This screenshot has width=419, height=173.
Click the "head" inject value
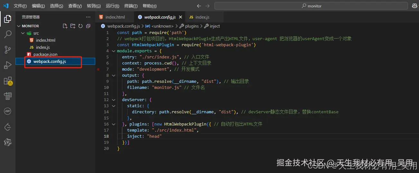(x=154, y=136)
